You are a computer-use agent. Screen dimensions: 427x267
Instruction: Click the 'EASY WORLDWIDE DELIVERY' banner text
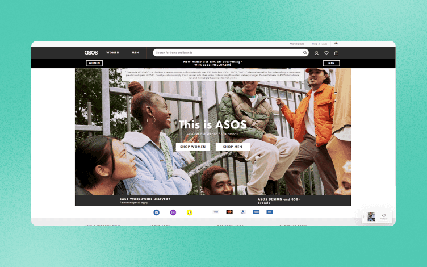click(x=145, y=199)
